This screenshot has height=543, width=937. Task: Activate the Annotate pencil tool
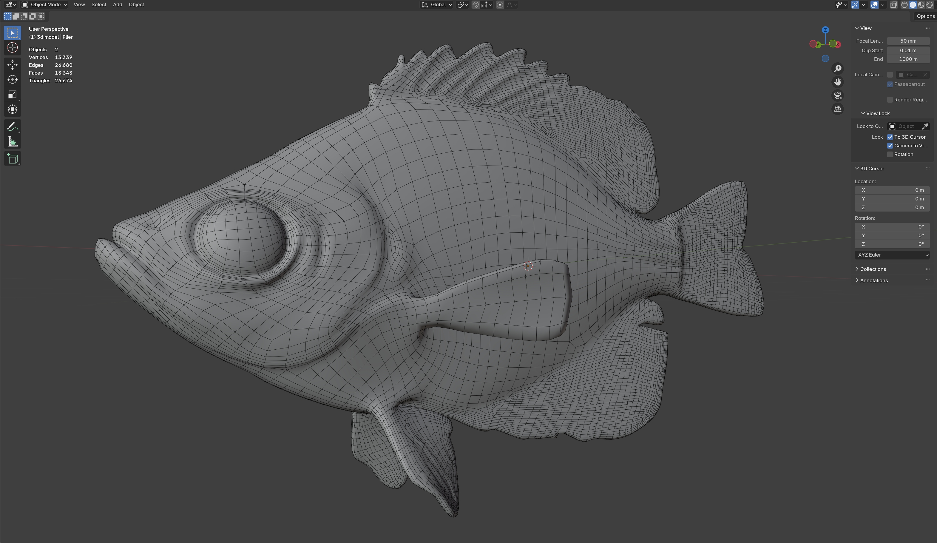point(12,127)
